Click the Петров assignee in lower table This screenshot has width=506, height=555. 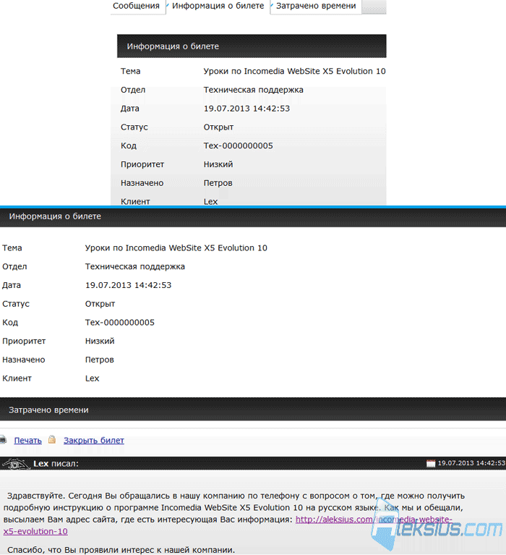click(99, 360)
